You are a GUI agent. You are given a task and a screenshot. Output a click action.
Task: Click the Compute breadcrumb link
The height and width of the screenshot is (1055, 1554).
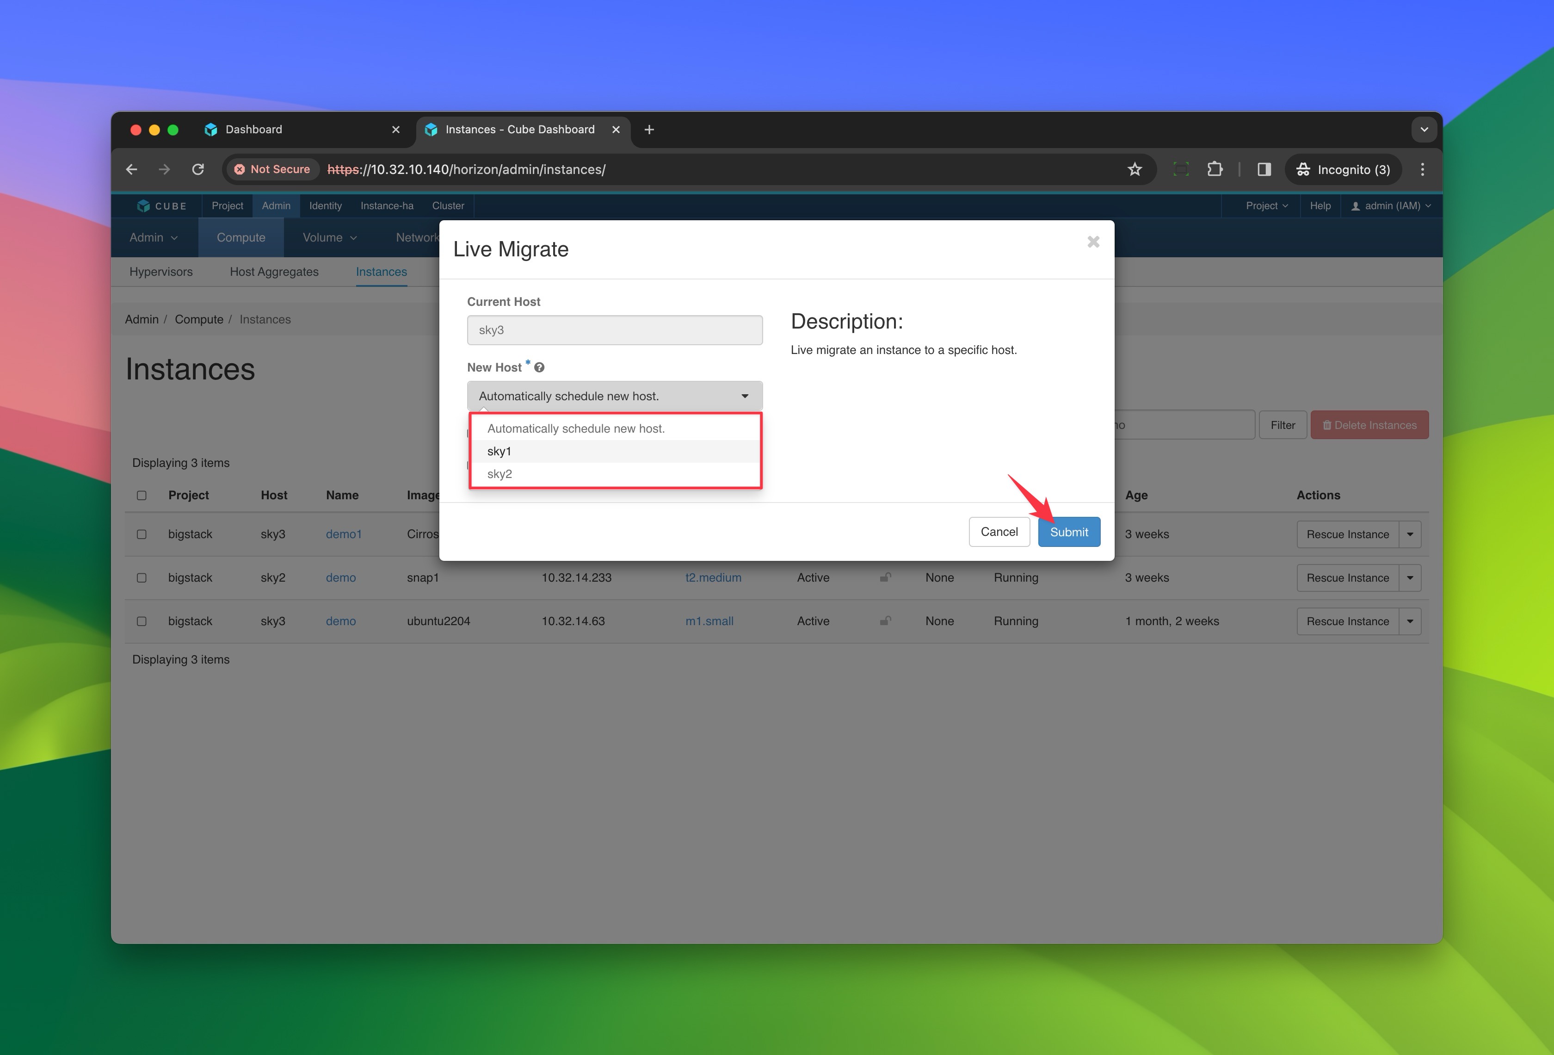click(x=199, y=320)
